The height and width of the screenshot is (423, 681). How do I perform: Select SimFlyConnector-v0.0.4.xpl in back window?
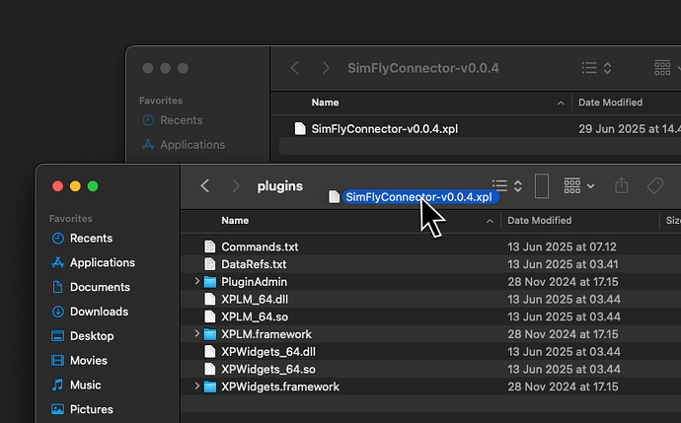(384, 128)
